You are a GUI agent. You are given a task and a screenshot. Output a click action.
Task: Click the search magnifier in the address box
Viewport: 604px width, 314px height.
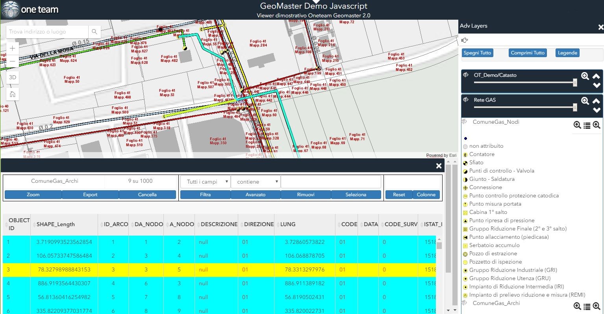[94, 32]
